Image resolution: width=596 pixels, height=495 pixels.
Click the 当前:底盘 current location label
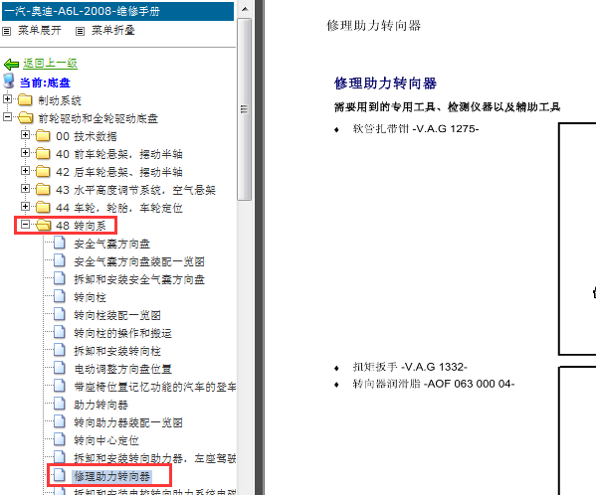[45, 82]
